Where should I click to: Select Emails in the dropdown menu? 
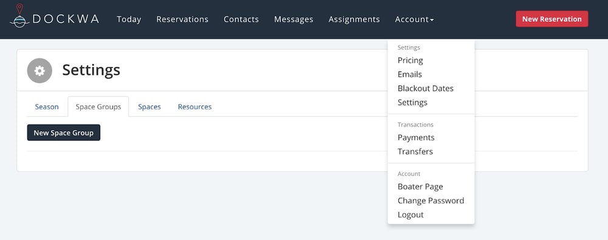[x=409, y=74]
